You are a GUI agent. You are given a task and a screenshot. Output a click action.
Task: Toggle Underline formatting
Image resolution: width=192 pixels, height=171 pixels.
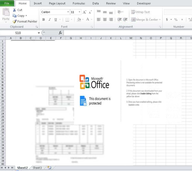[56, 20]
